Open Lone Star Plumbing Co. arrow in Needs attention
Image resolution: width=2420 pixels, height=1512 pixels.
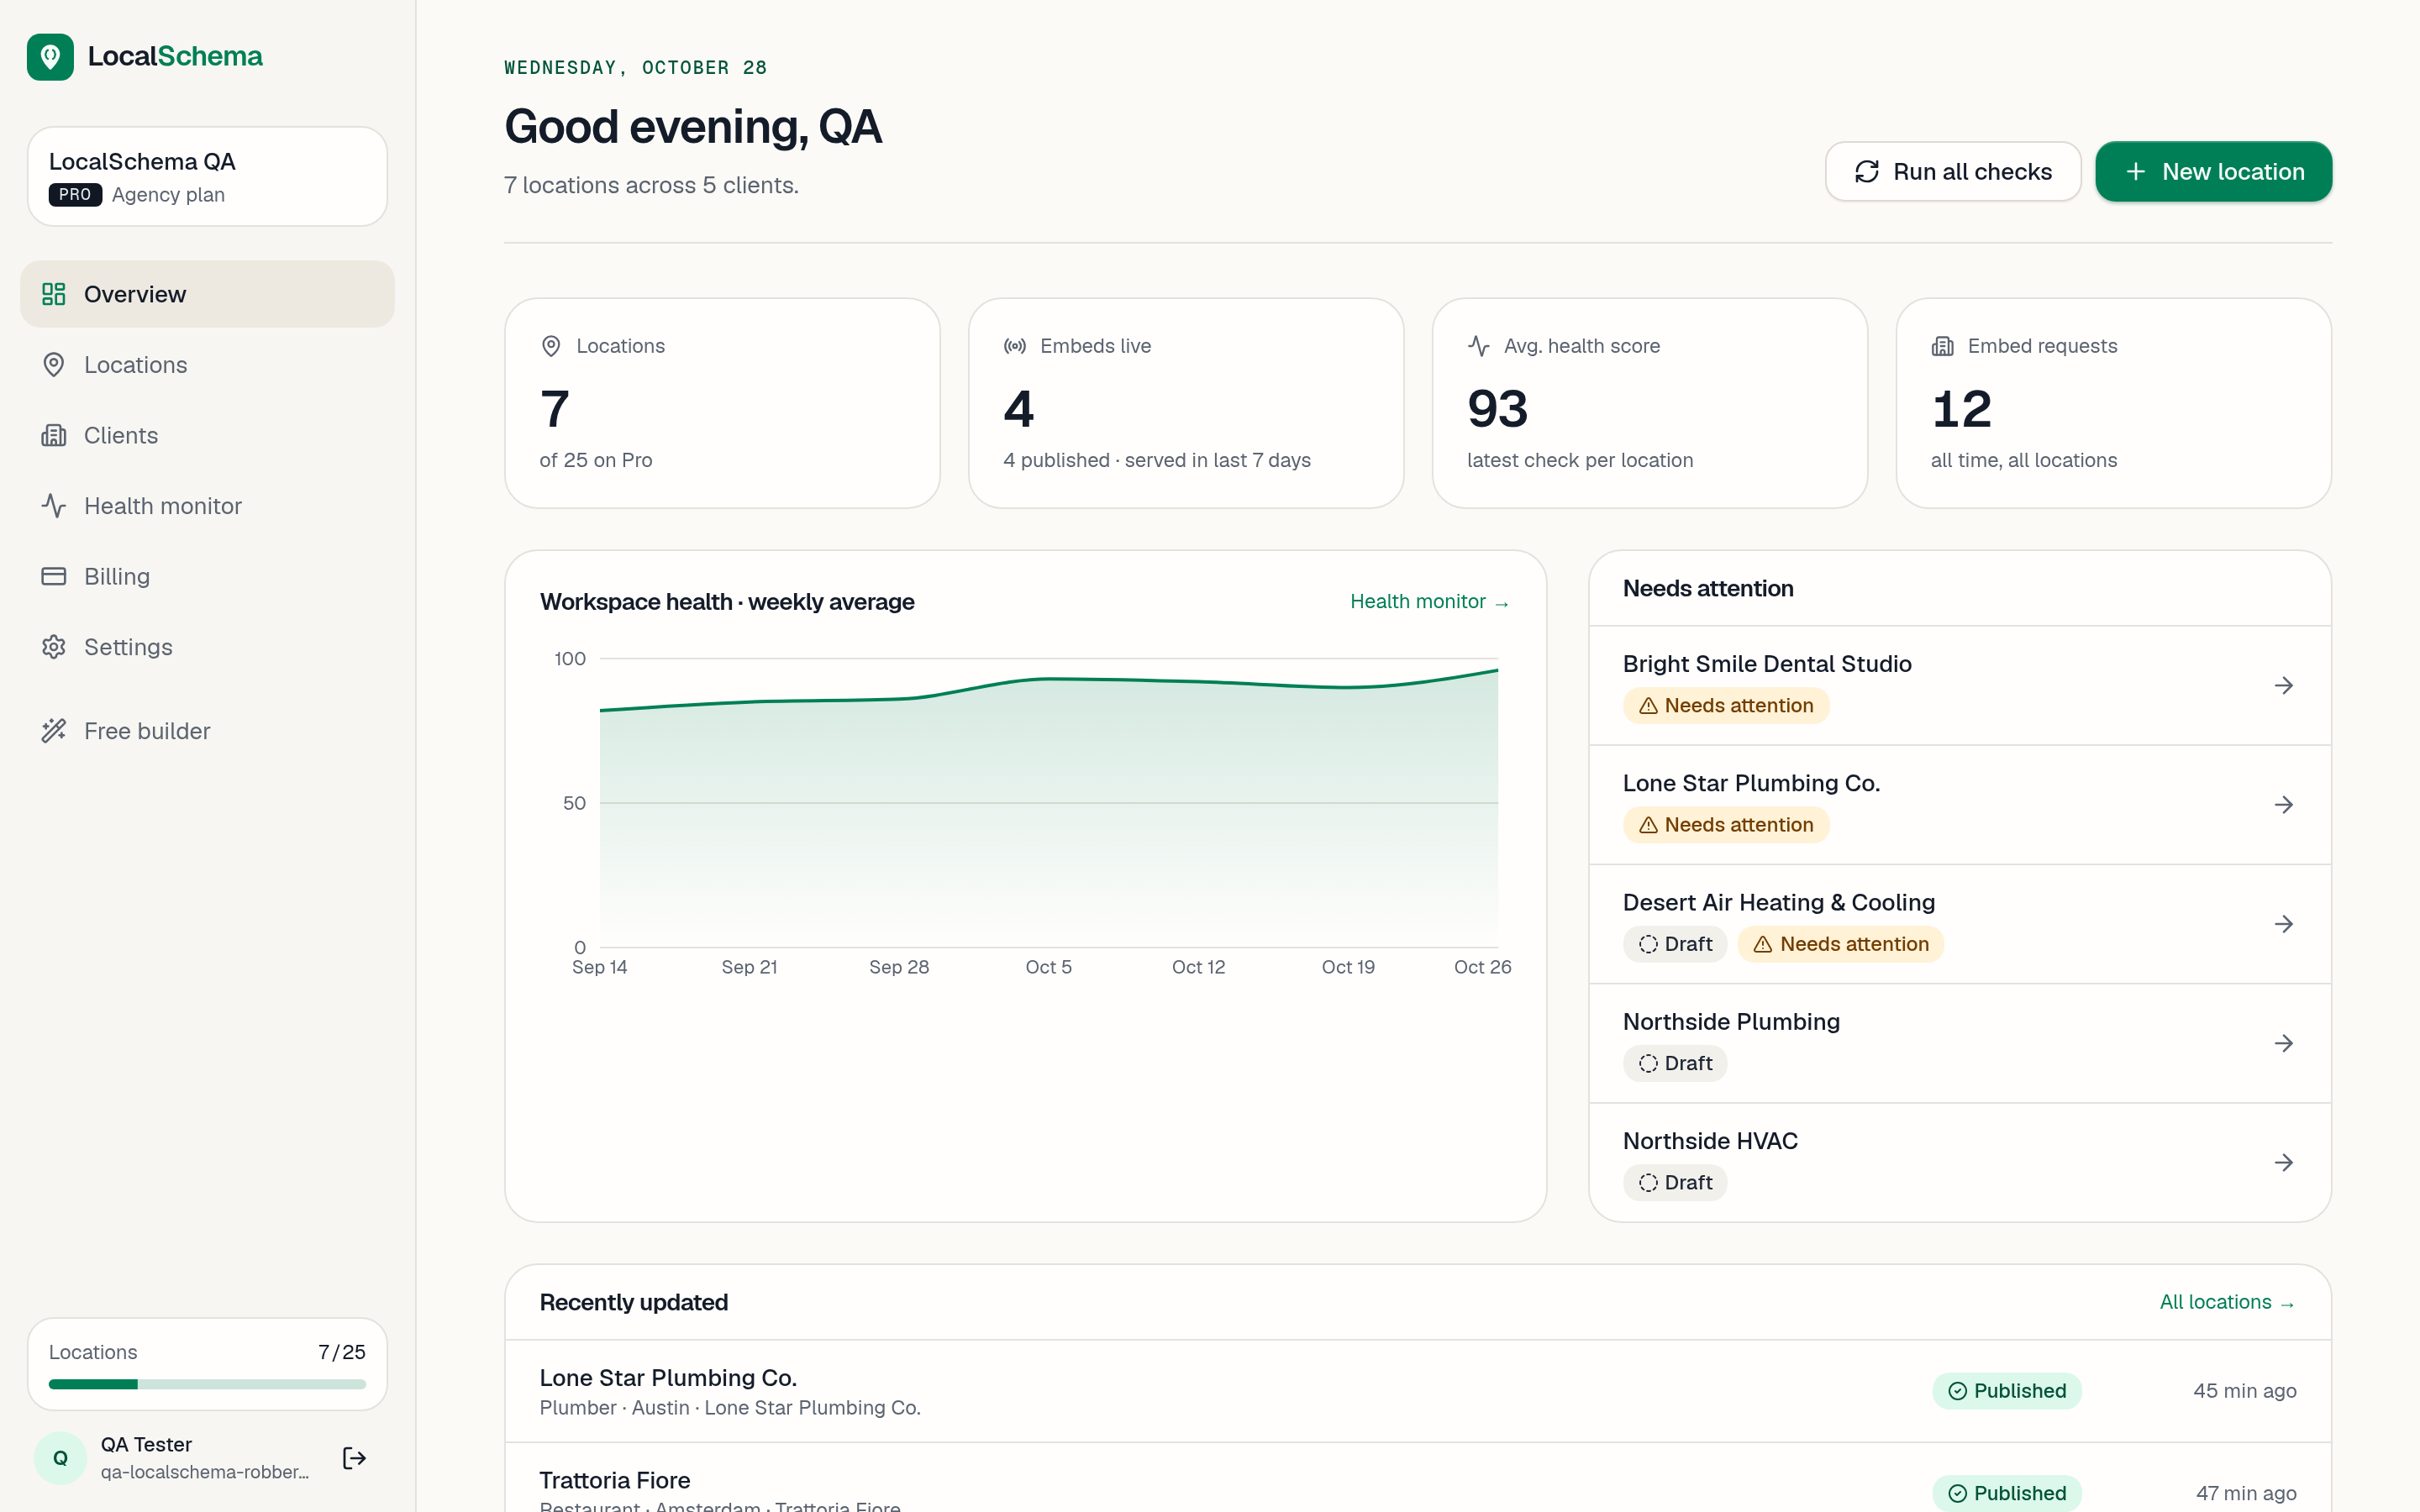2284,805
